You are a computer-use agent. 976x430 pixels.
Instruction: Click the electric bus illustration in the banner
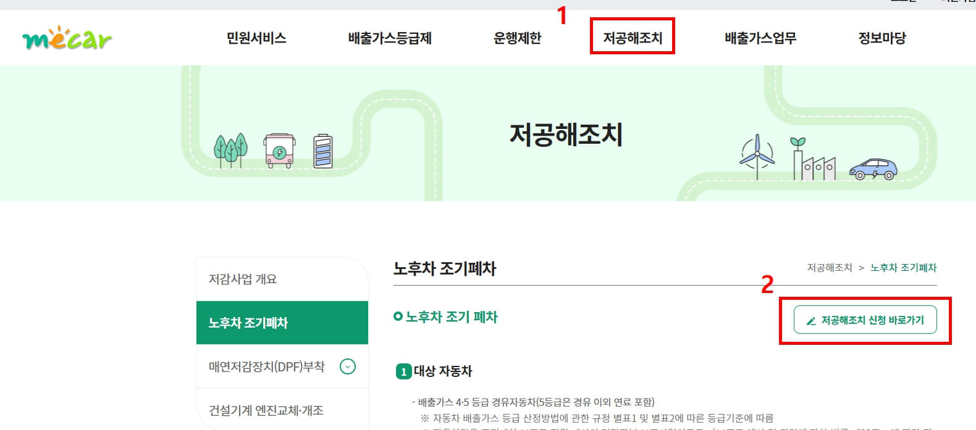pyautogui.click(x=280, y=150)
